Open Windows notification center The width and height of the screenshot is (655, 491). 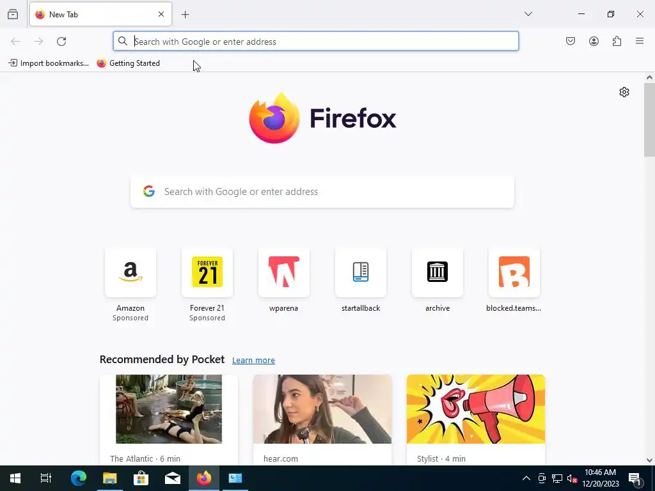(x=635, y=478)
